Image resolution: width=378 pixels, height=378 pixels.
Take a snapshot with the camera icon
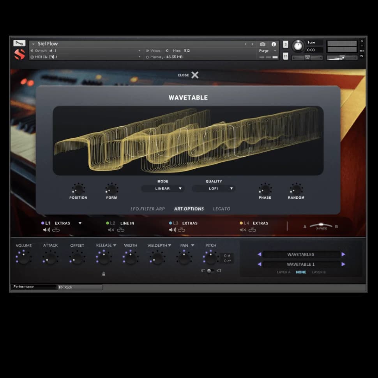pyautogui.click(x=263, y=44)
